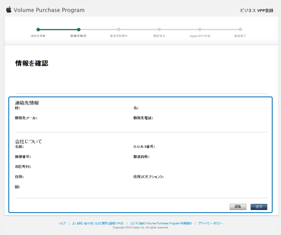
Task: Click the 連絡先情報 section heading
Action: pos(27,103)
